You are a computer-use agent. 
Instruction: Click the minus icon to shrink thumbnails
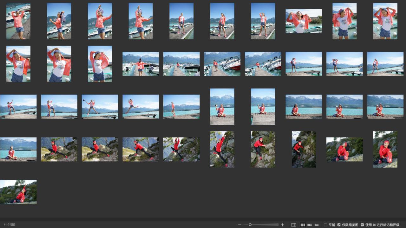(x=240, y=225)
